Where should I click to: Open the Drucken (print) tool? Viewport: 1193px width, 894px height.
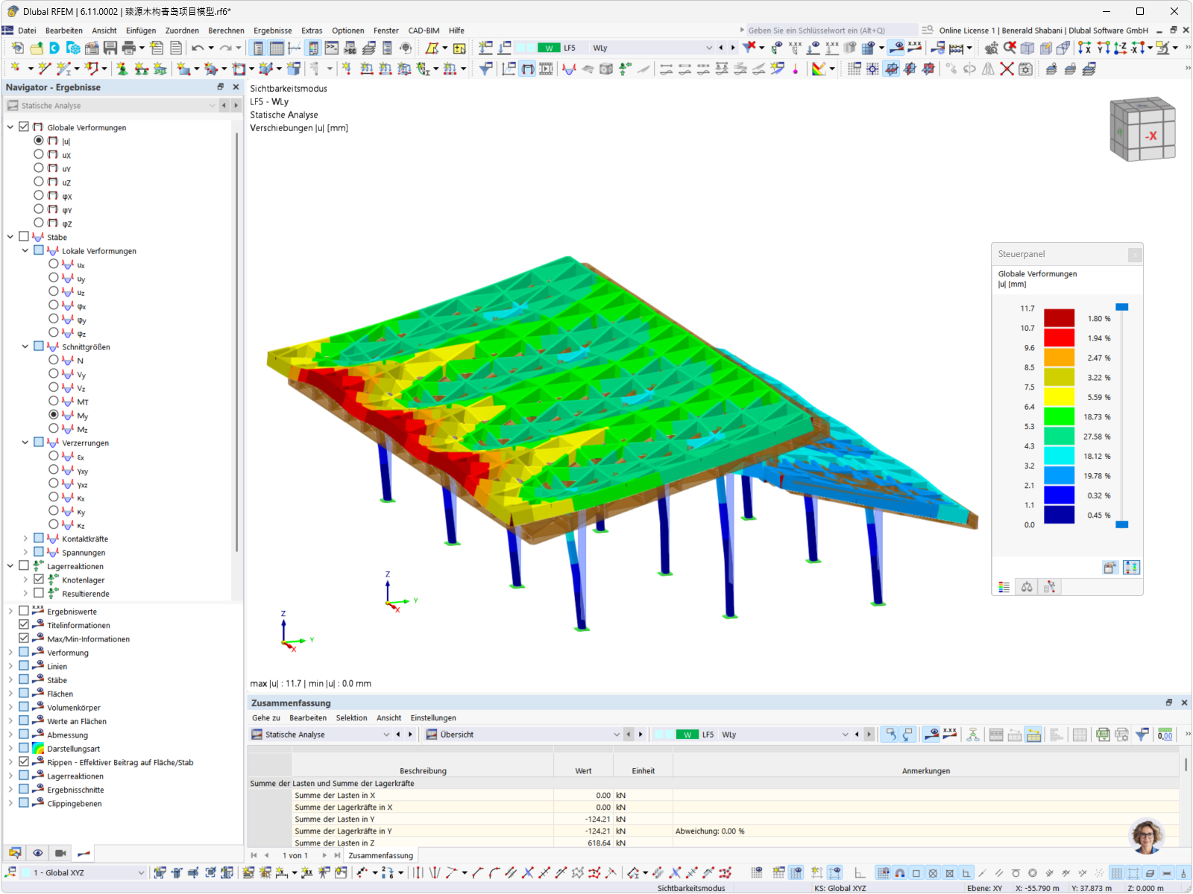128,47
